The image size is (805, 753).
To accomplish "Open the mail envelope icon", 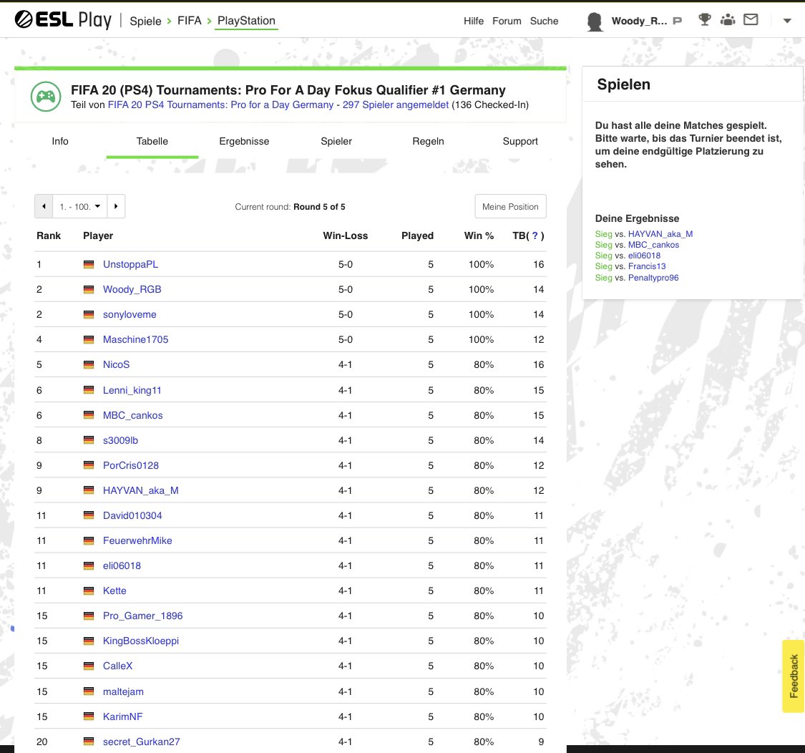I will click(x=751, y=19).
